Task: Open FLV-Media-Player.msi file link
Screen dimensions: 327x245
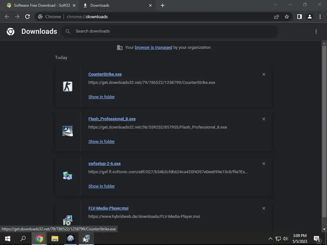Action: point(109,208)
